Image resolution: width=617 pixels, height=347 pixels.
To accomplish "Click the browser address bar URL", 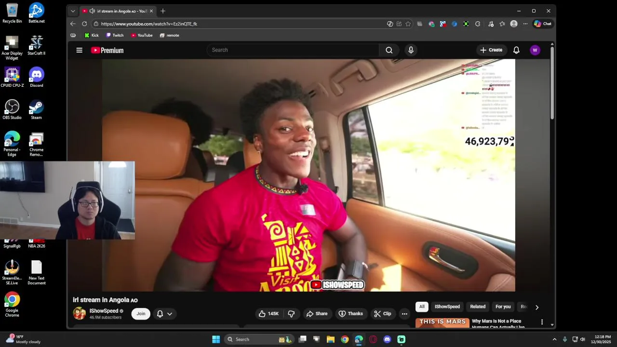I will click(x=149, y=24).
